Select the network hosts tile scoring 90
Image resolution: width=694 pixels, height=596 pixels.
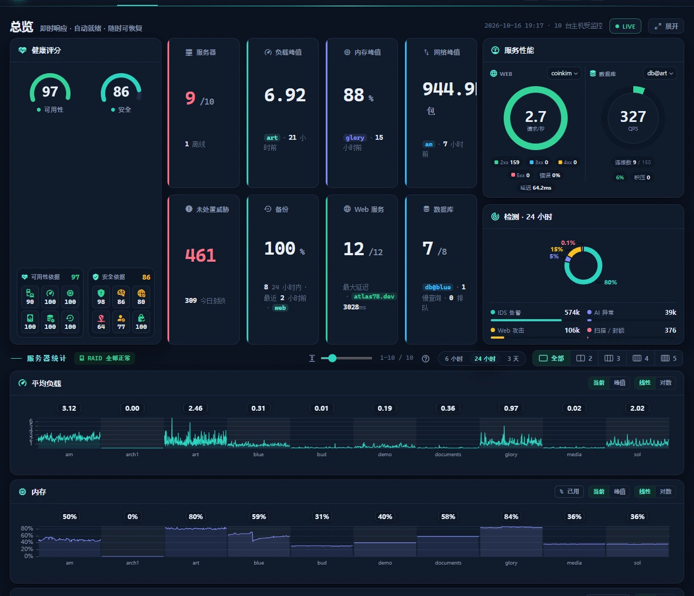point(30,296)
